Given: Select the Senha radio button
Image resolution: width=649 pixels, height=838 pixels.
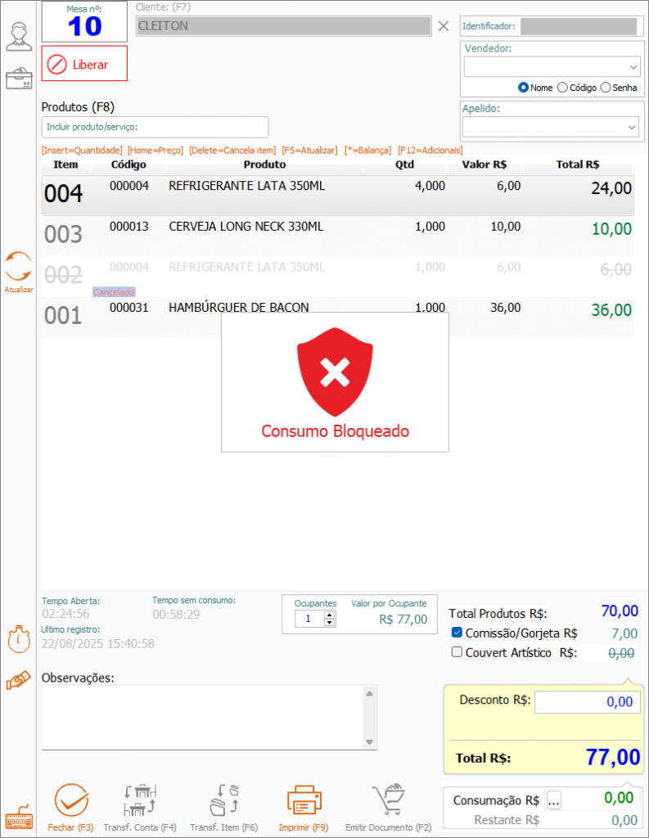Looking at the screenshot, I should coord(606,88).
